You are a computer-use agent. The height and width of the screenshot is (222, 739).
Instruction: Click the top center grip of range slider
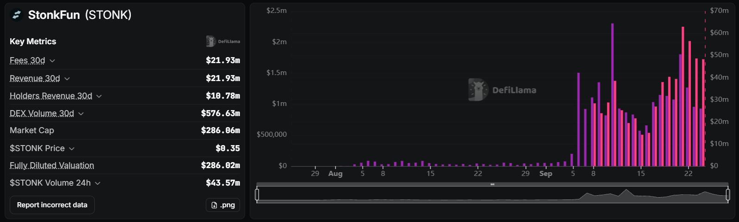click(493, 184)
